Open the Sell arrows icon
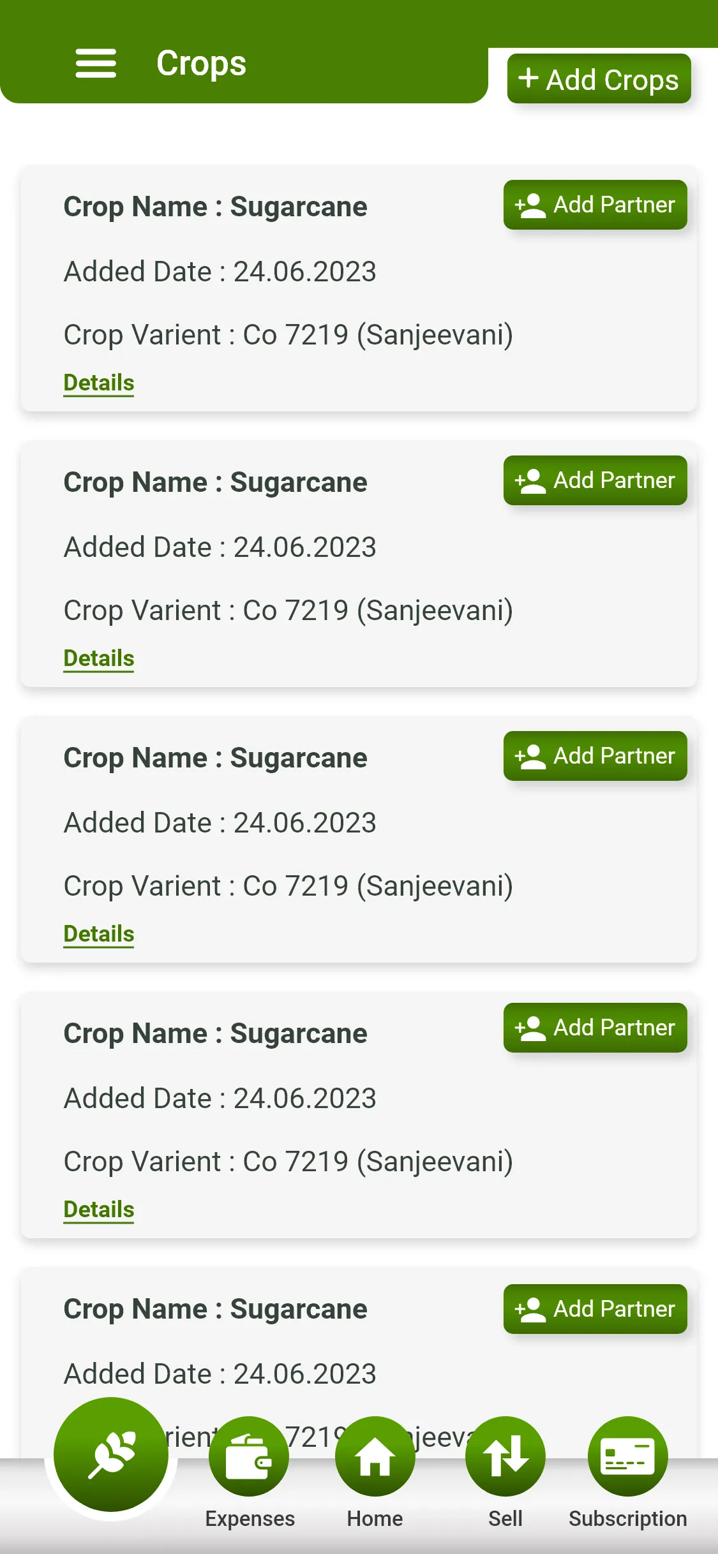 [x=505, y=1456]
